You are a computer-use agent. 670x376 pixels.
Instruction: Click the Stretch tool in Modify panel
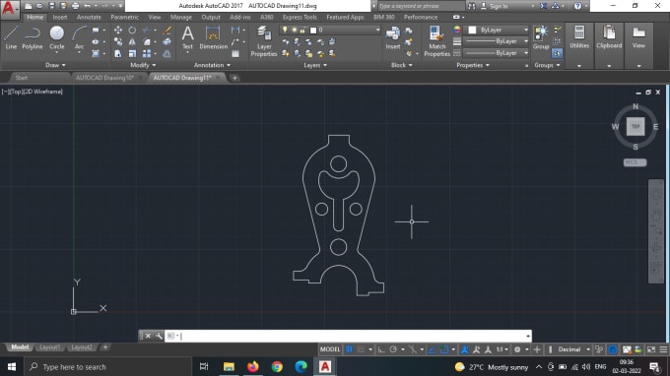point(118,53)
